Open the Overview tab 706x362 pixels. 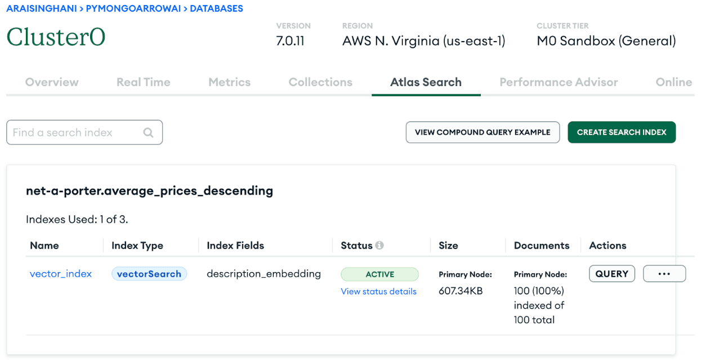[x=51, y=82]
